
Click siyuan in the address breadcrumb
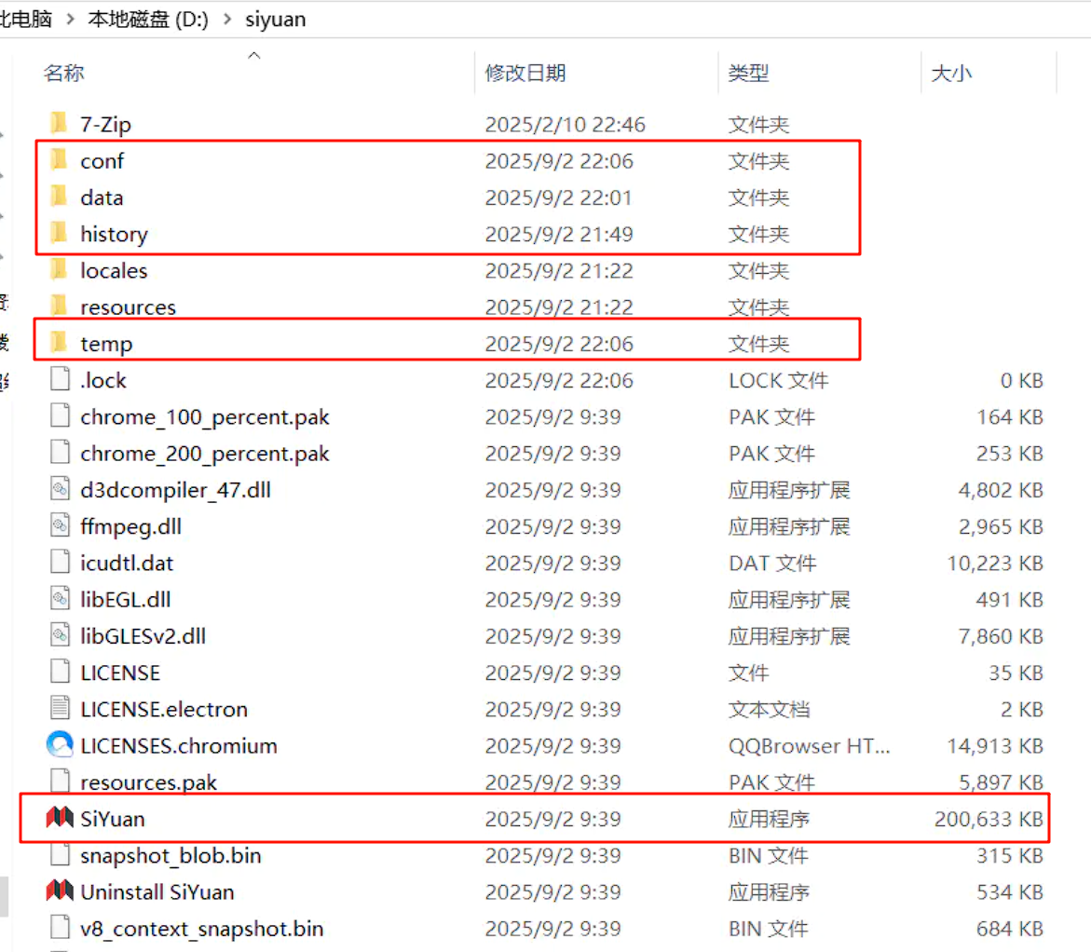tap(276, 19)
